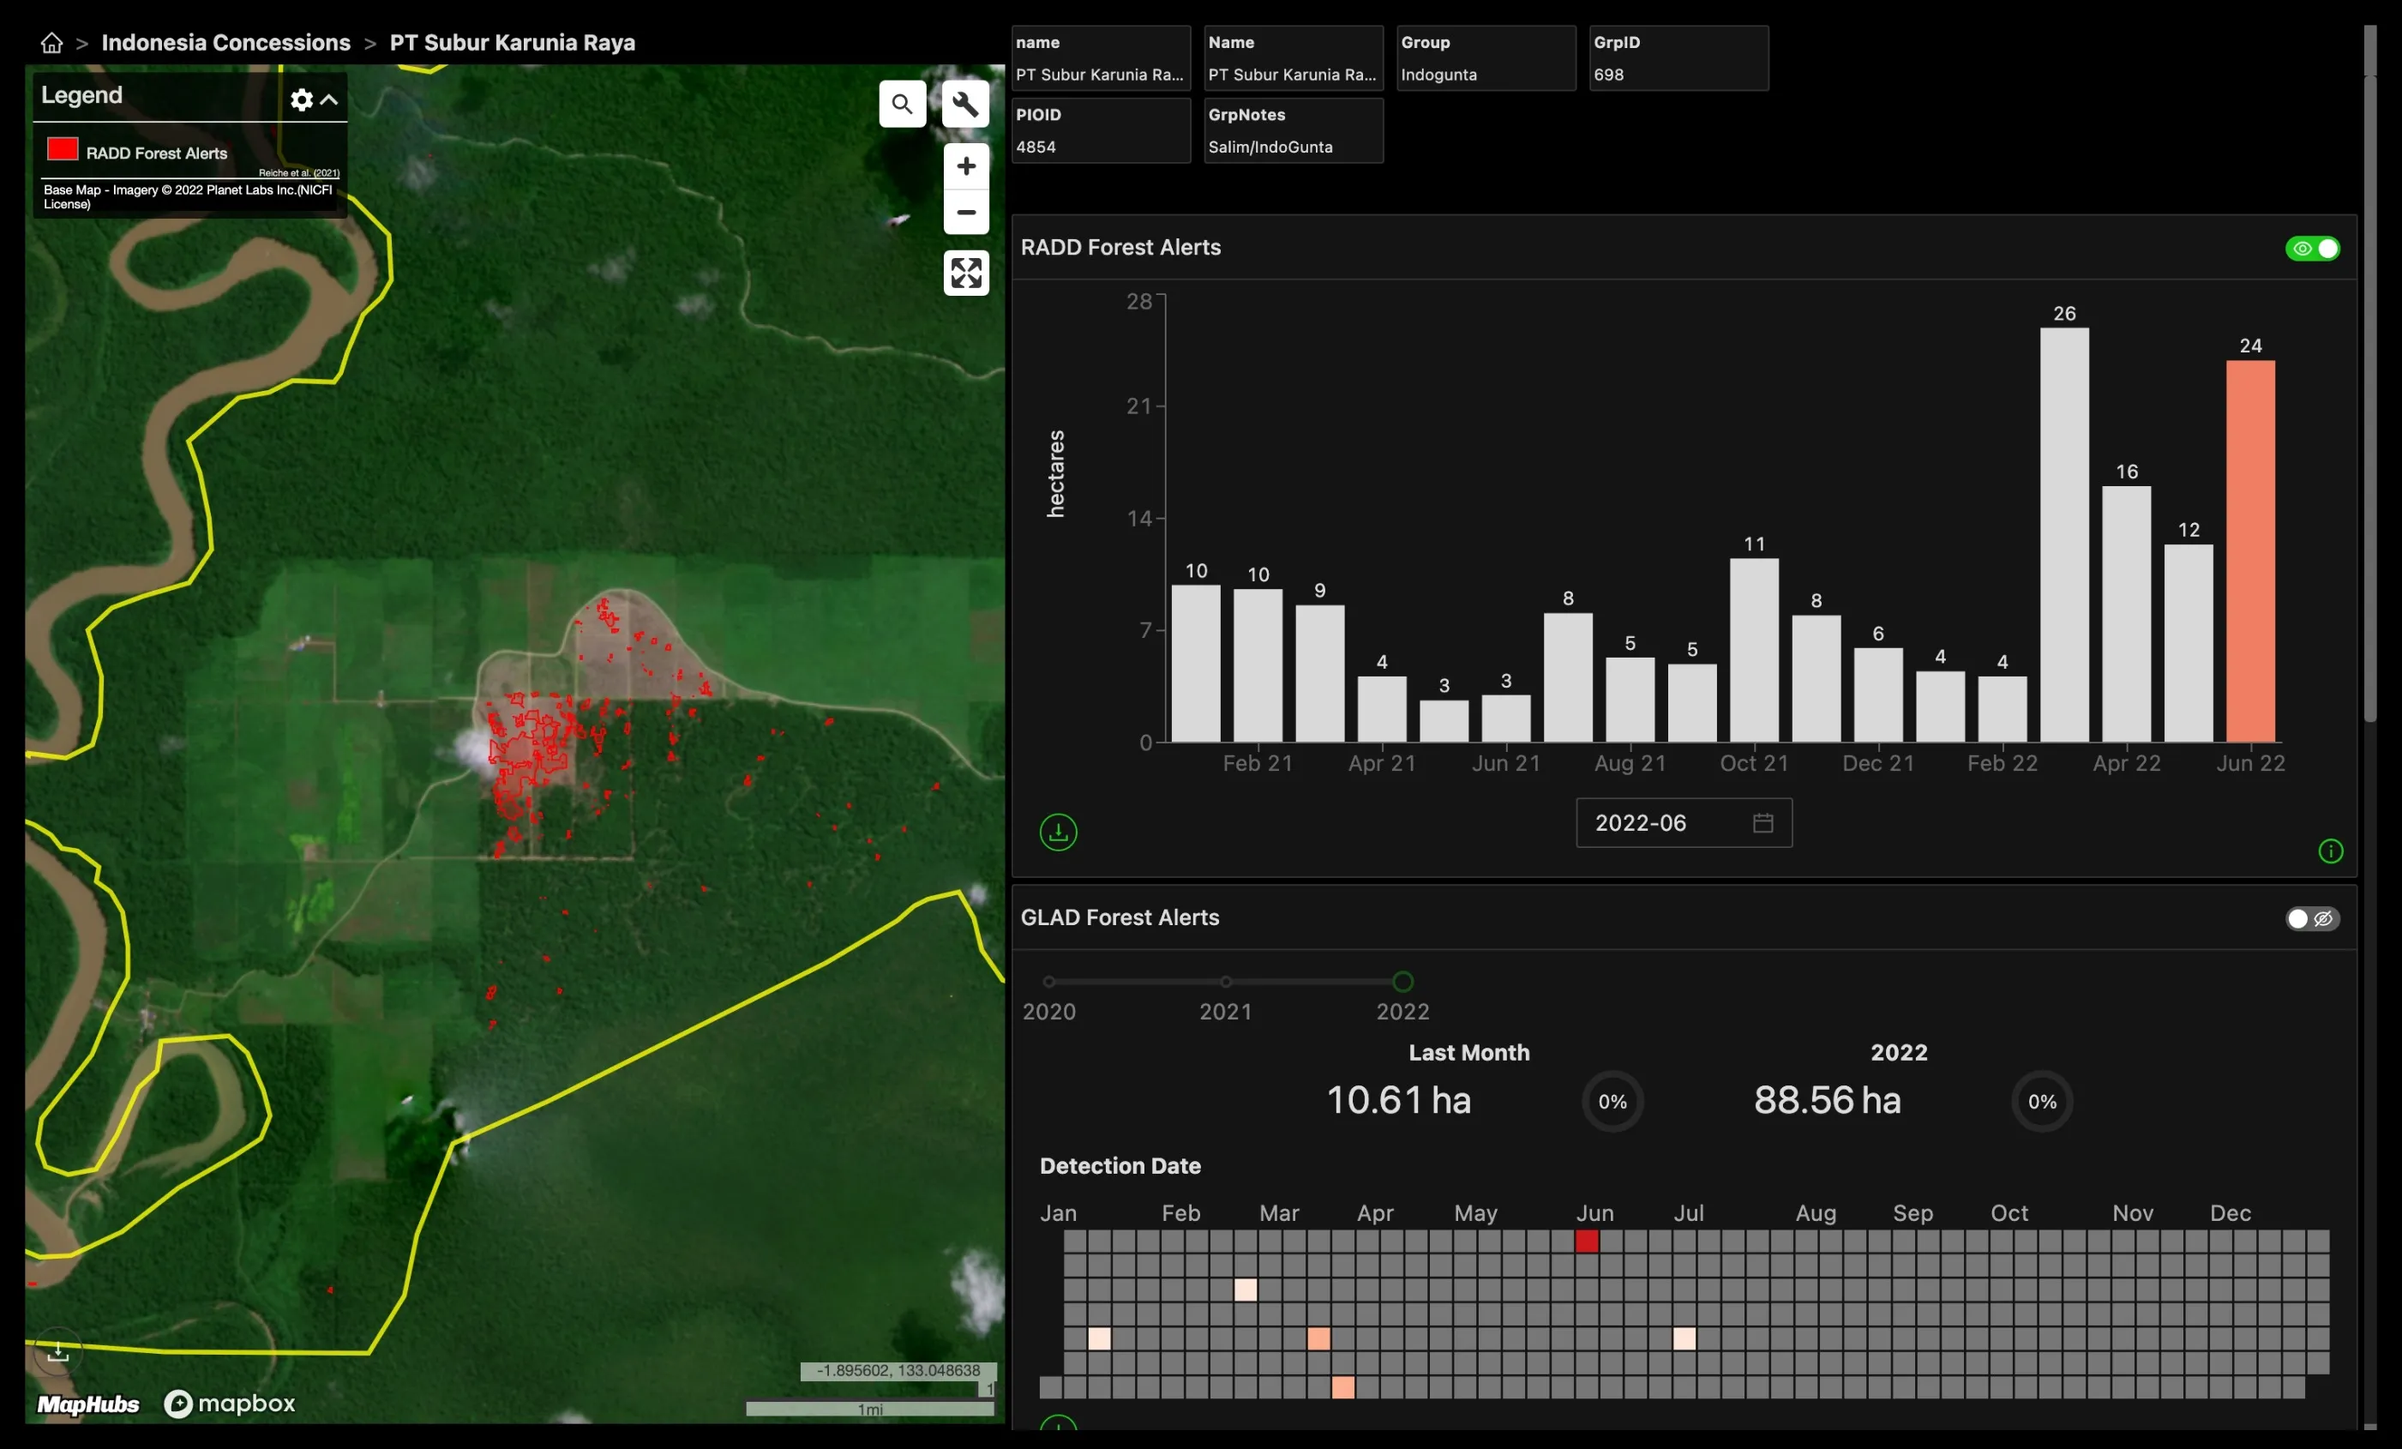Open PT Subur Karunia Raya breadcrumb
This screenshot has height=1449, width=2402.
(512, 43)
